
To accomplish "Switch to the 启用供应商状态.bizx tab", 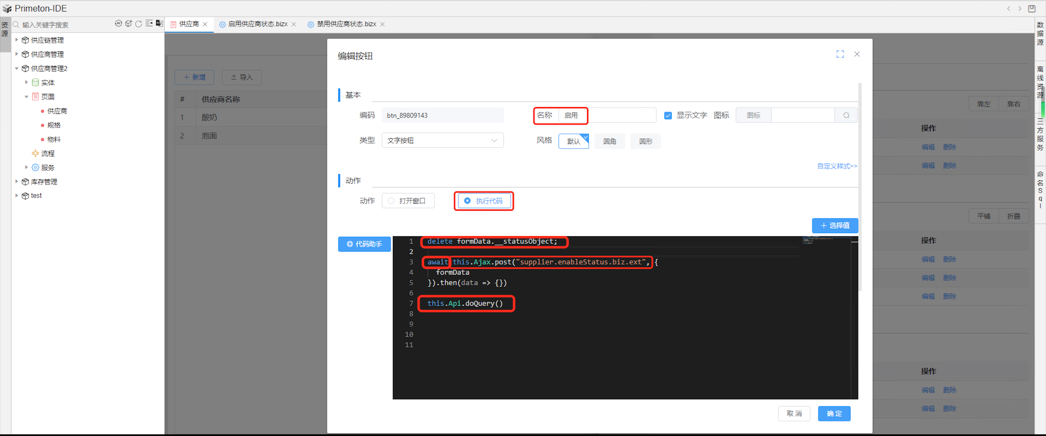I will click(x=257, y=24).
